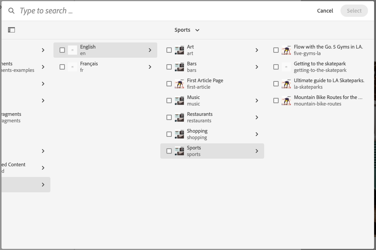Click the Select button

(x=354, y=11)
